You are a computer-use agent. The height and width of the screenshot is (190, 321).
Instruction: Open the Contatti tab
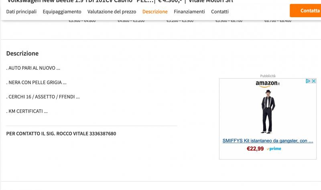coord(220,12)
